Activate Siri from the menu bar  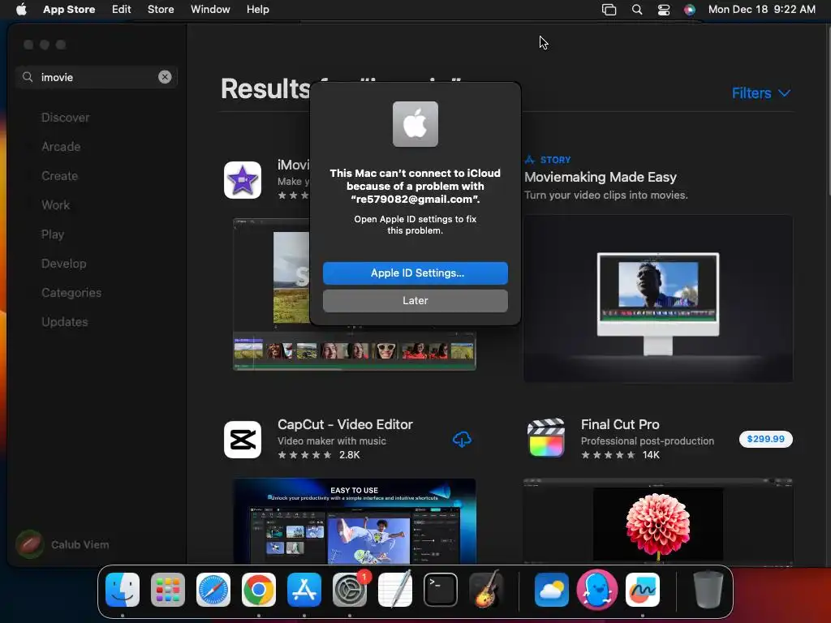690,9
